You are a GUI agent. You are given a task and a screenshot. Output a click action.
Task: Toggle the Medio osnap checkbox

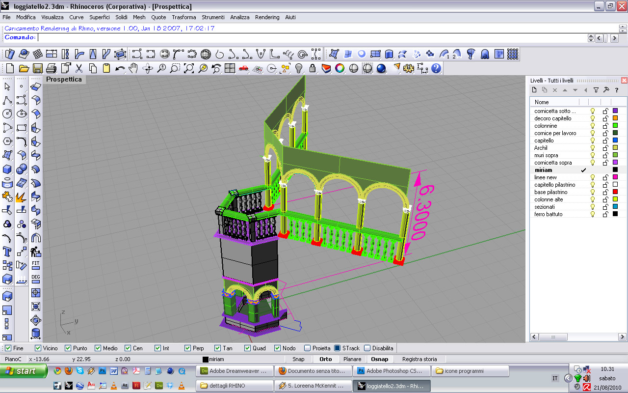pyautogui.click(x=98, y=348)
